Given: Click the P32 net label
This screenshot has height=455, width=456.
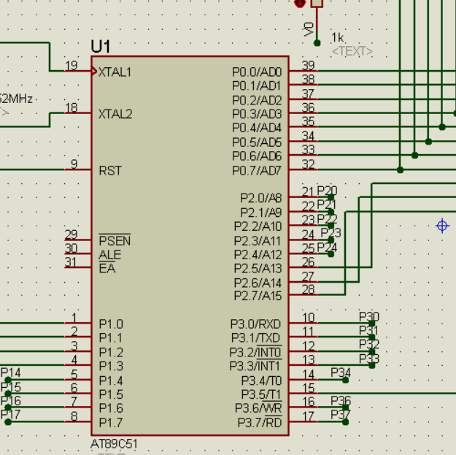Looking at the screenshot, I should pos(369,344).
